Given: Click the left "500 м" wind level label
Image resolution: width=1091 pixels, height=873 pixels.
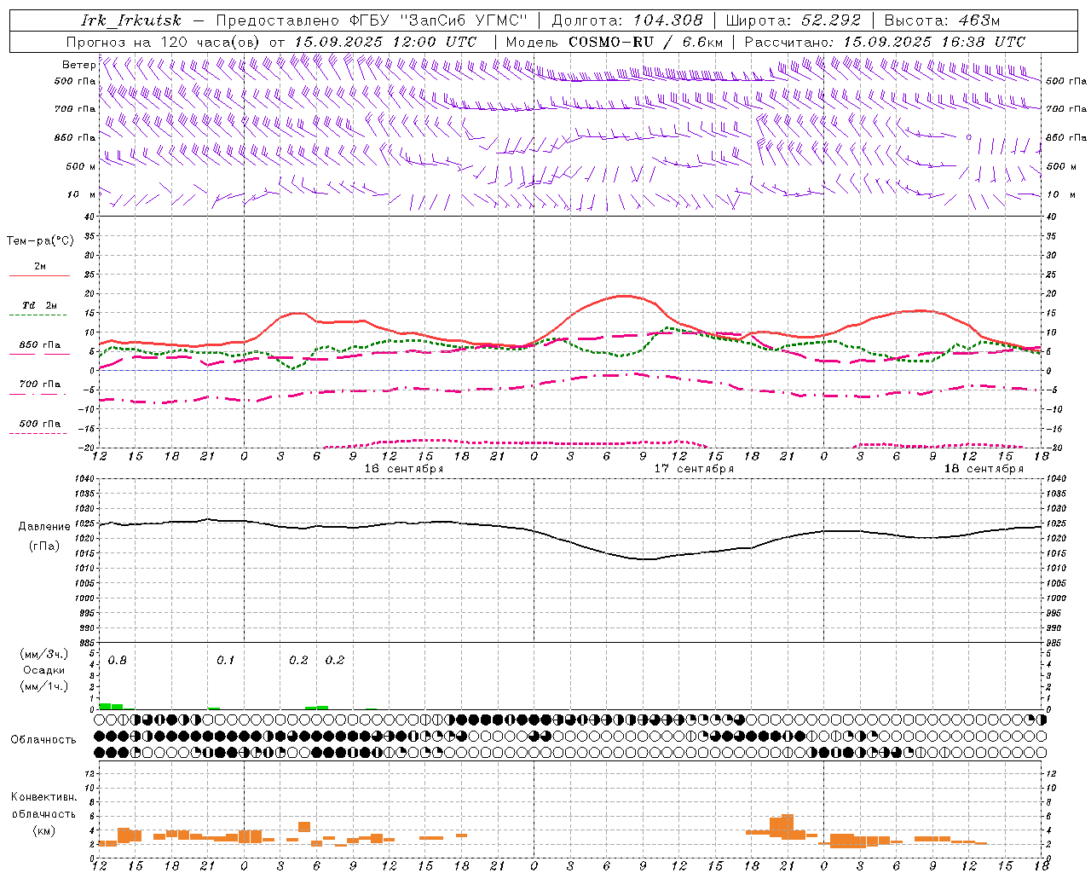Looking at the screenshot, I should point(81,166).
